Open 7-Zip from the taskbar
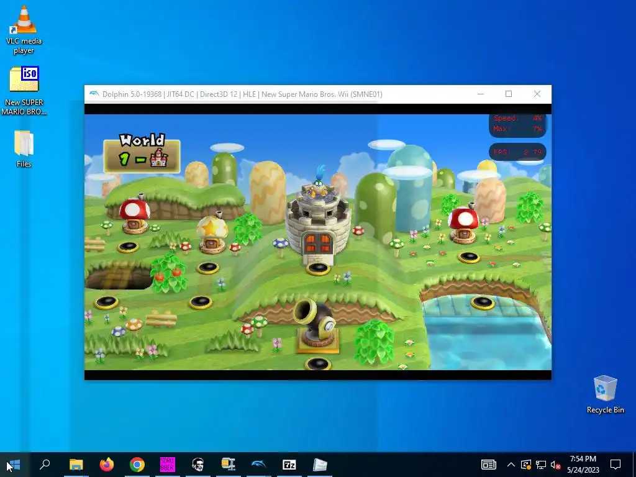Screen dimensions: 636x477 click(x=289, y=465)
